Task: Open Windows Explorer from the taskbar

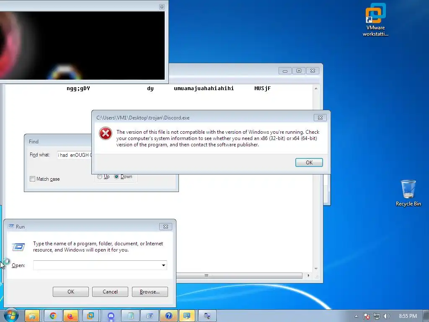Action: (32, 316)
